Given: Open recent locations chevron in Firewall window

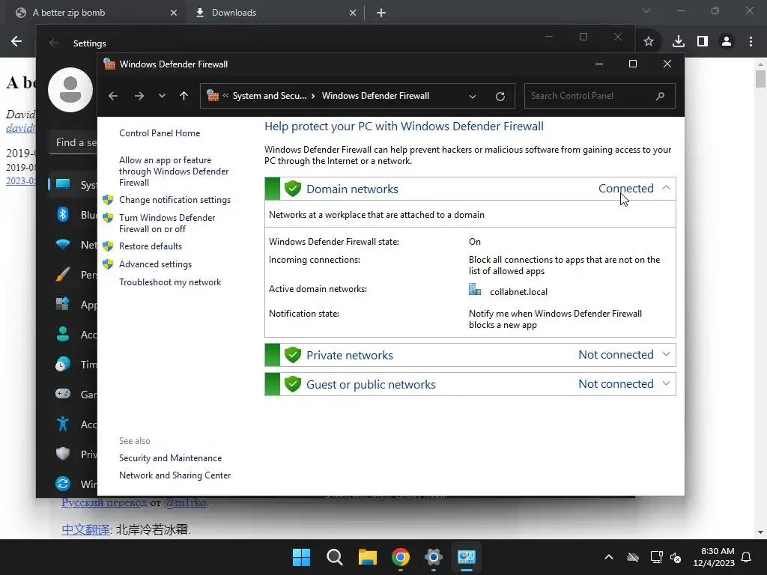Looking at the screenshot, I should tap(162, 96).
